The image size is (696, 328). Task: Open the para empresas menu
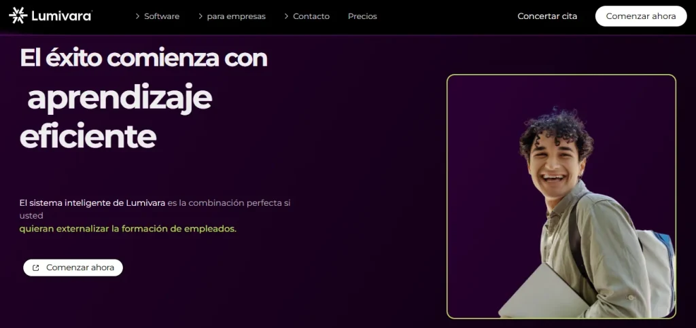[236, 16]
